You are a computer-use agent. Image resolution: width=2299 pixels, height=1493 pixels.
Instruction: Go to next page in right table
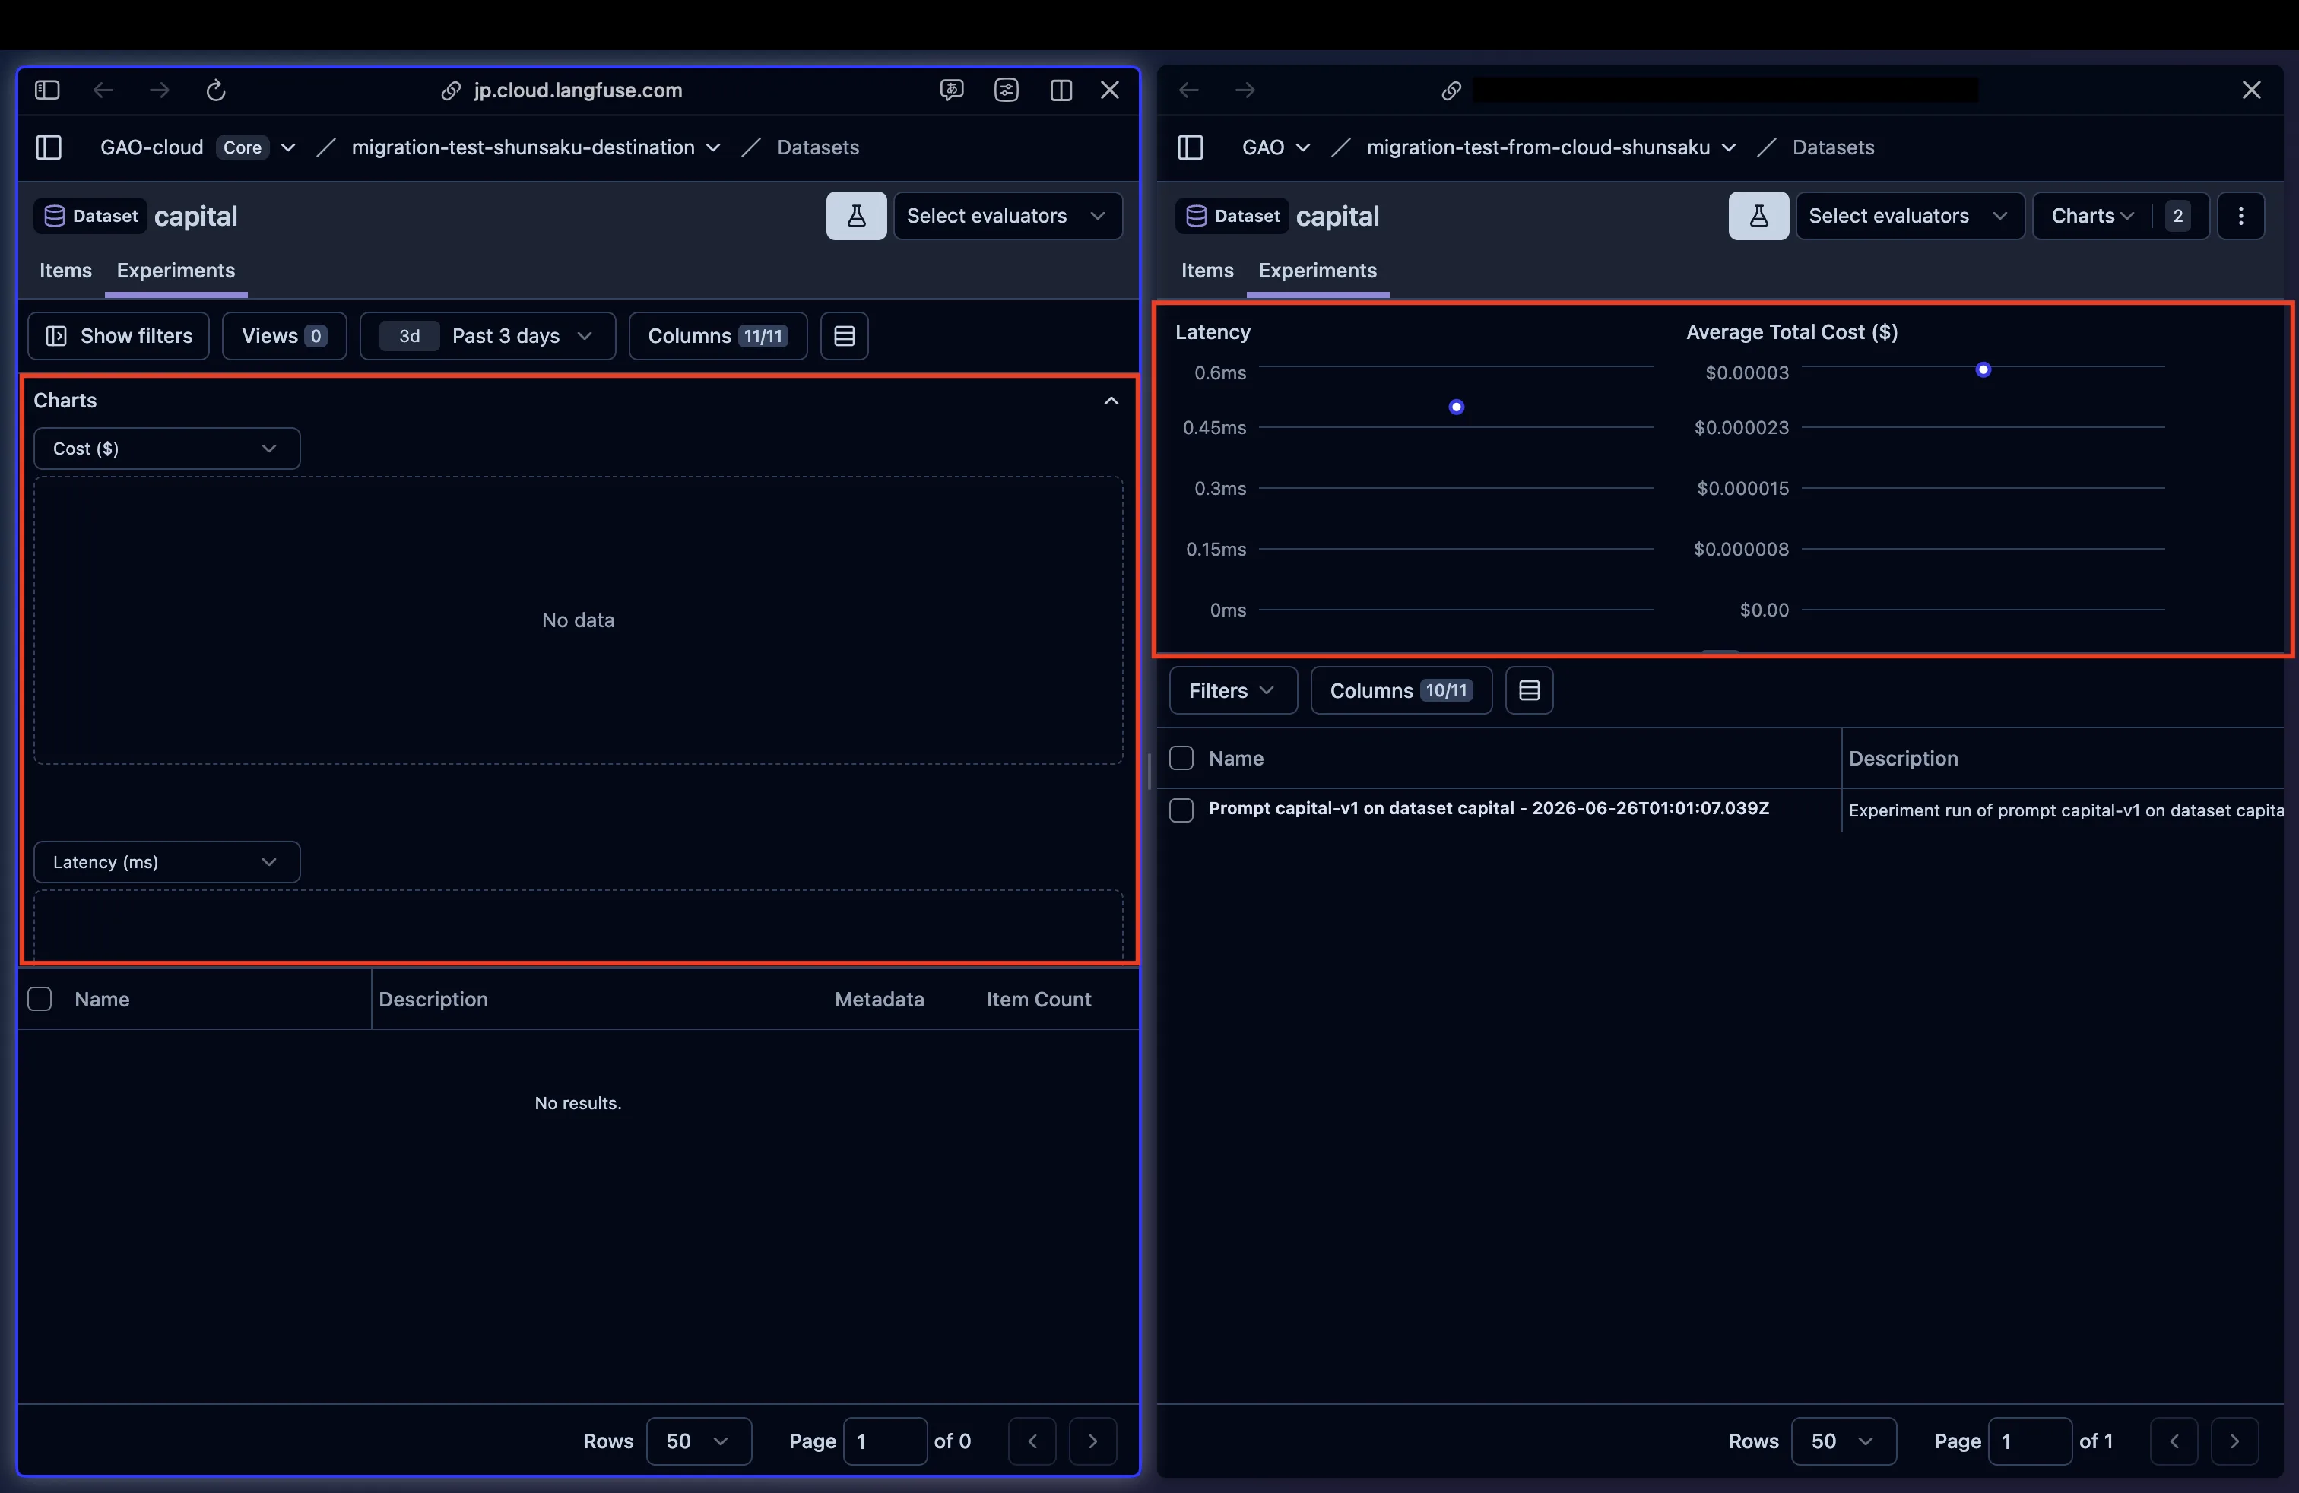tap(2234, 1441)
